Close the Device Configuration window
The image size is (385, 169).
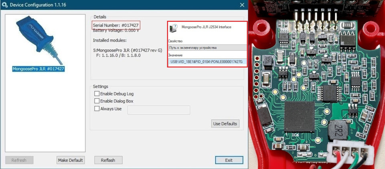[x=242, y=5]
